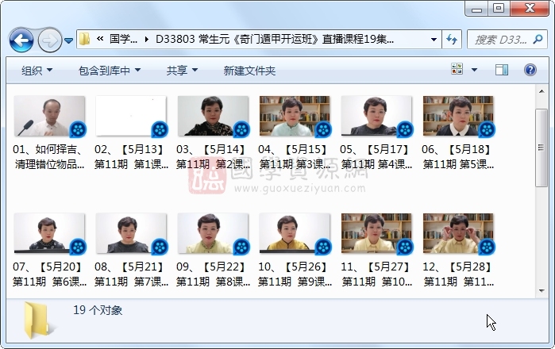555x349 pixels.
Task: Click file name 04、【5月15】第11期 第3课...
Action: [x=295, y=156]
